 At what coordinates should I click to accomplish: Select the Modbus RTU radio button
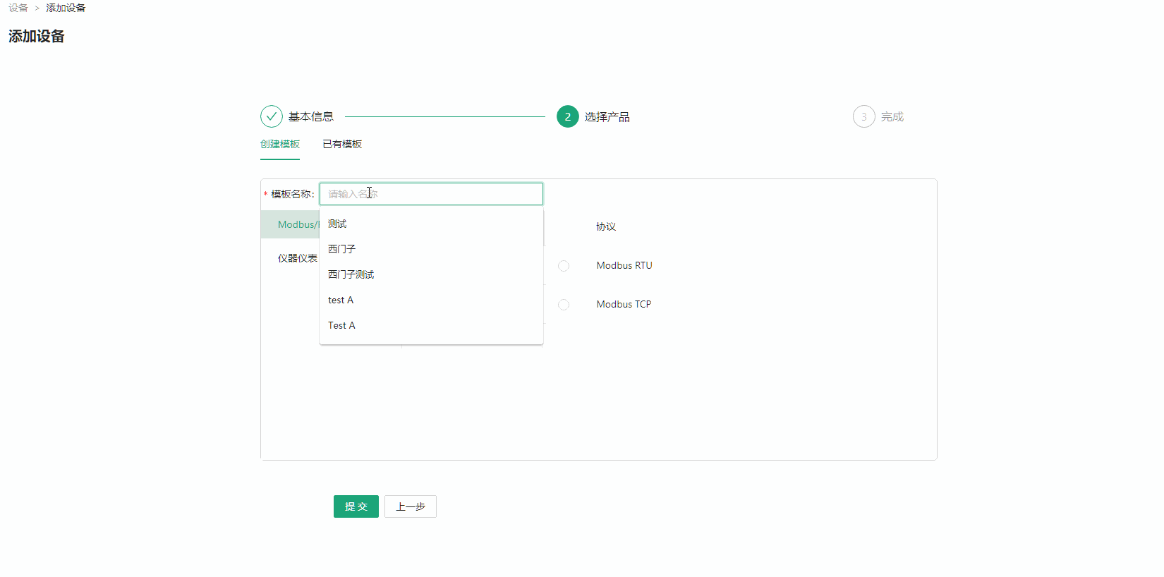pyautogui.click(x=564, y=266)
